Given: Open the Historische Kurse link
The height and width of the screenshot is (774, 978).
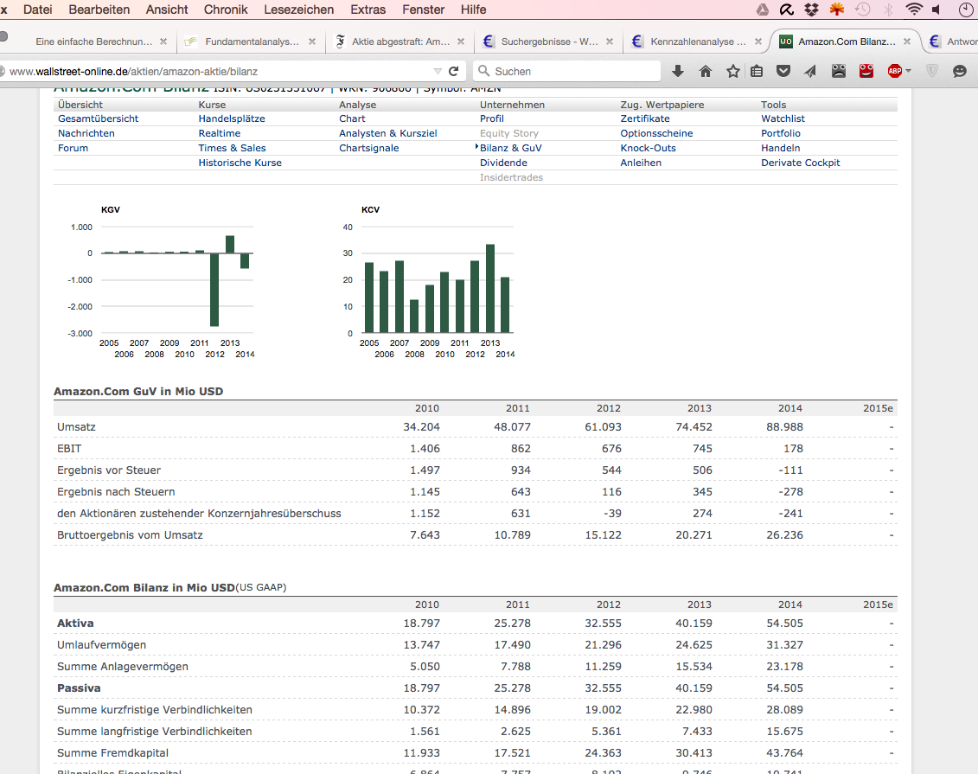Looking at the screenshot, I should point(240,163).
